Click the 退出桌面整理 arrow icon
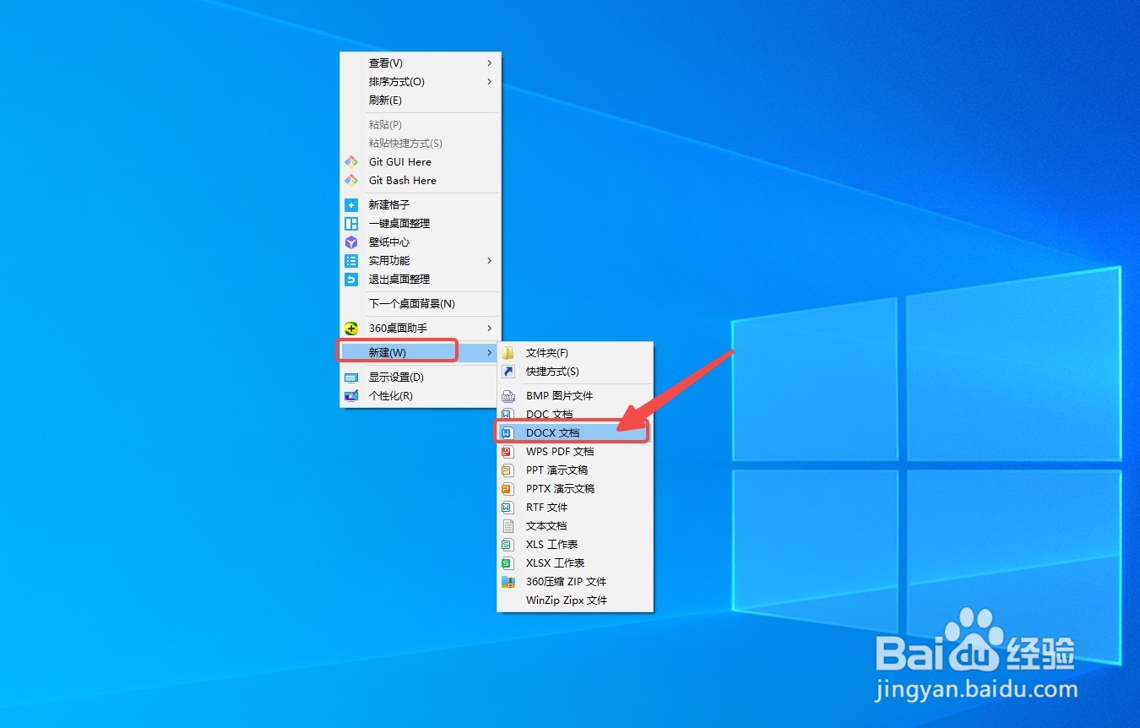 tap(351, 280)
